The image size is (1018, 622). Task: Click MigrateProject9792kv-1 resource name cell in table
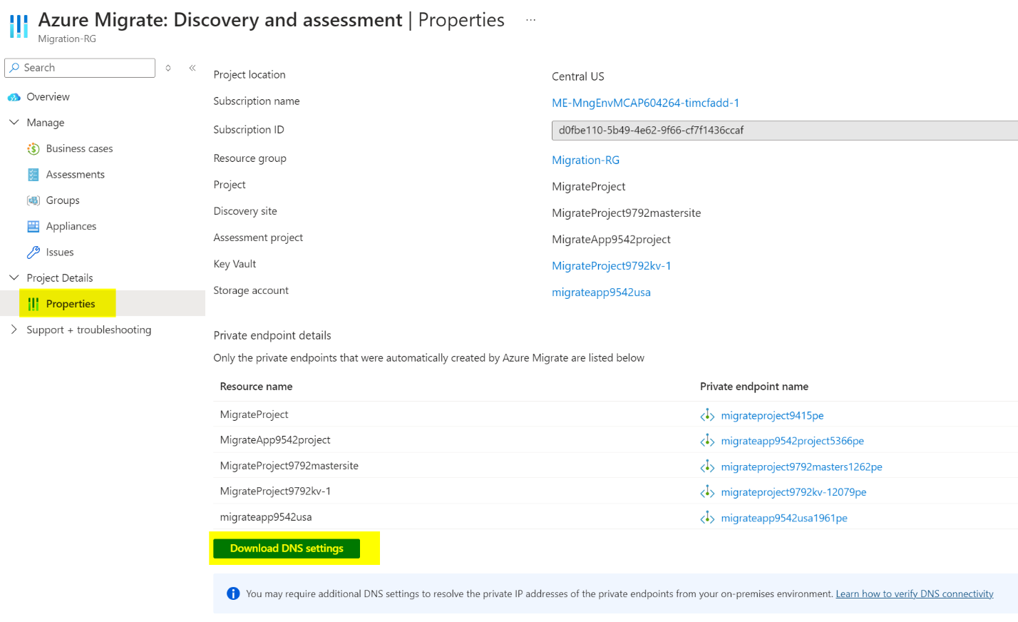[275, 491]
